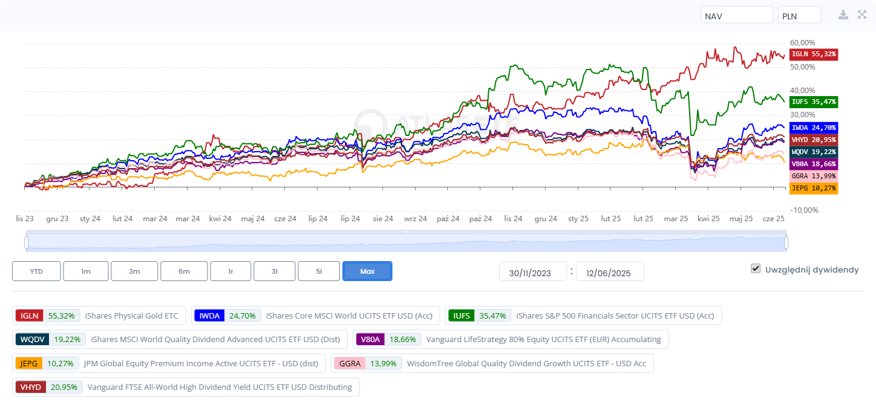Click the 24,70% value in IWDA legend
This screenshot has height=411, width=876.
pos(243,316)
